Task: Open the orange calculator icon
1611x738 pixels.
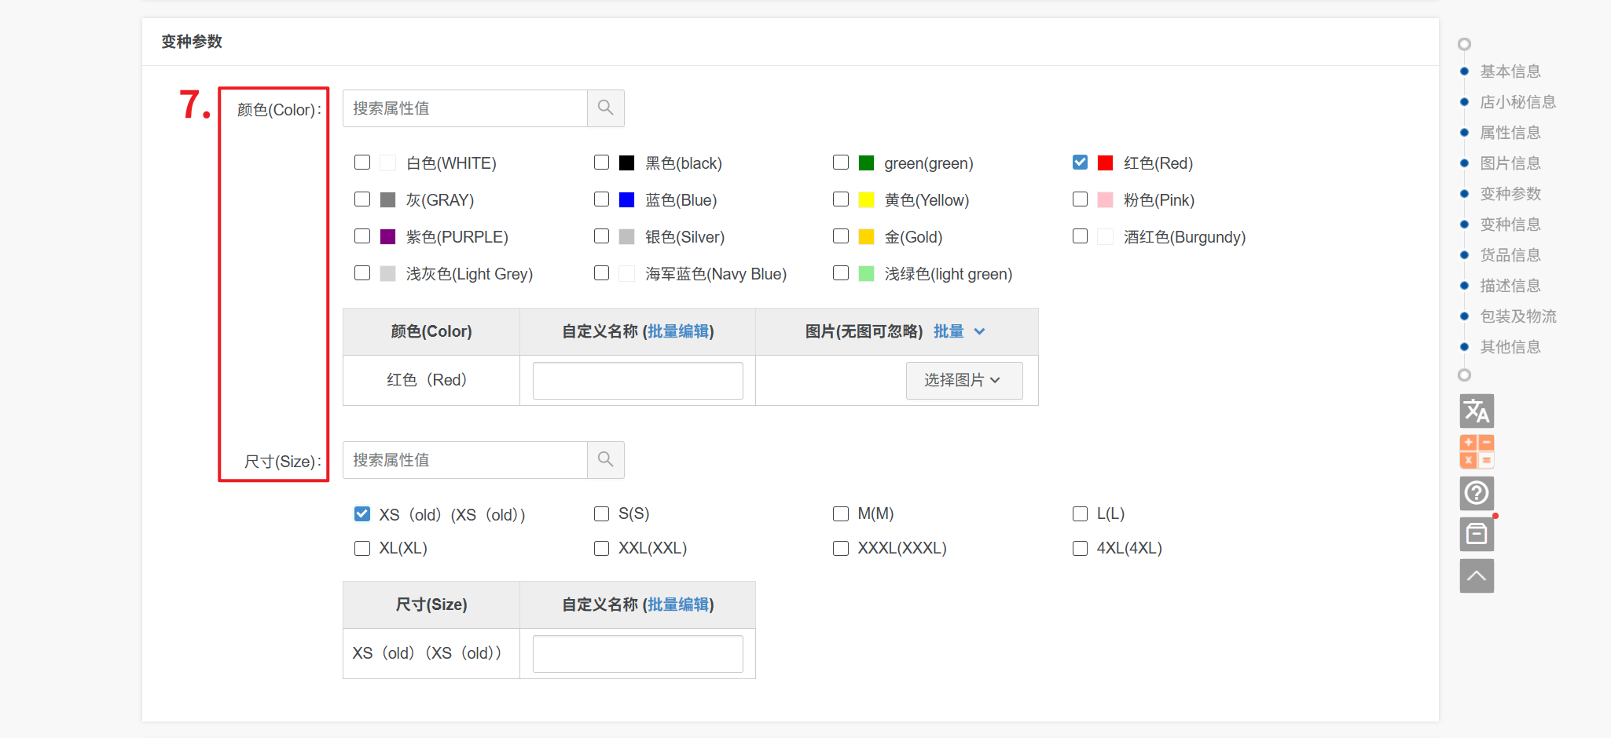Action: (x=1476, y=452)
